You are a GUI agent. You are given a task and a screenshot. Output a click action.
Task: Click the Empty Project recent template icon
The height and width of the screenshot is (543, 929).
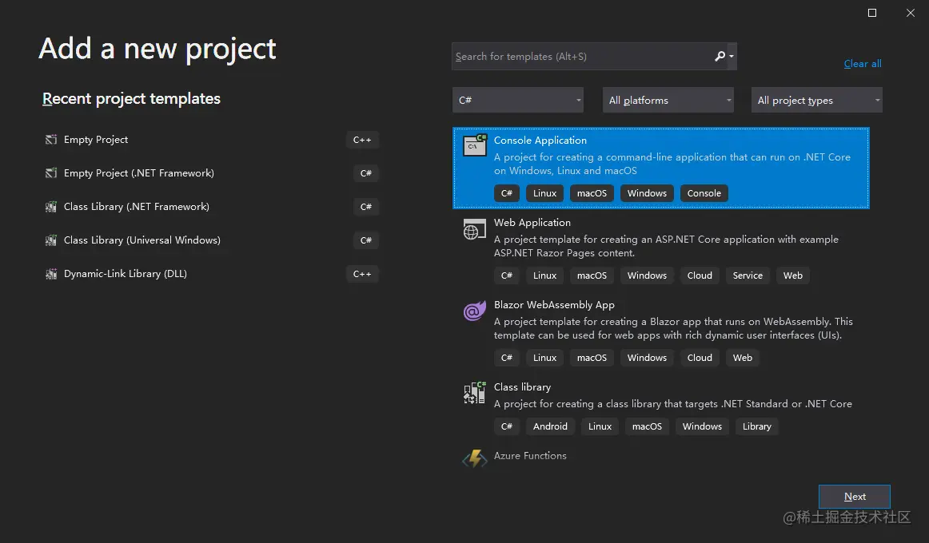[x=51, y=140]
